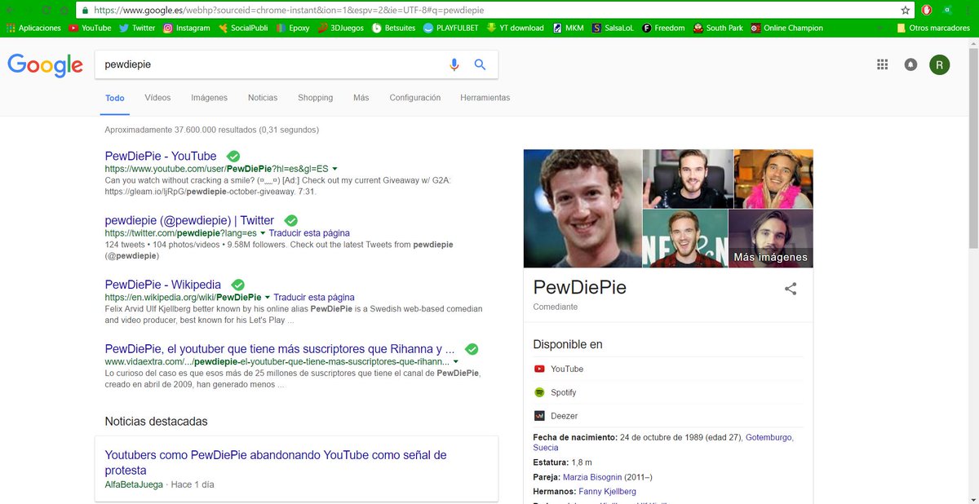The width and height of the screenshot is (979, 504).
Task: Click the blue magnifier search icon
Action: click(x=480, y=64)
